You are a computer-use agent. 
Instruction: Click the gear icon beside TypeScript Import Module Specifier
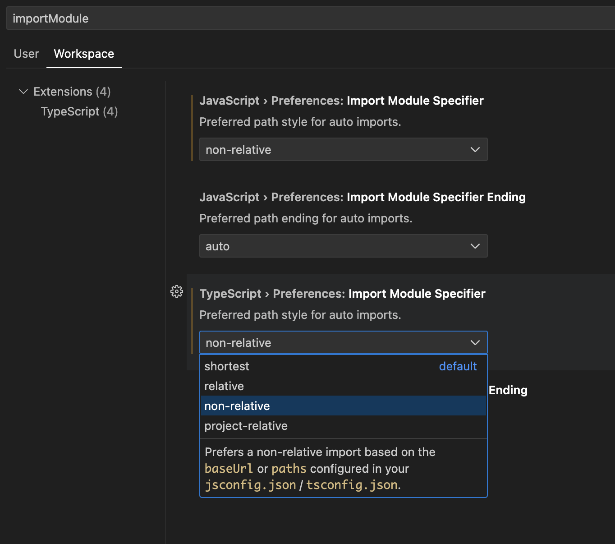point(177,291)
